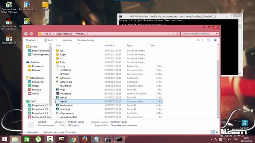Image resolution: width=255 pixels, height=143 pixels.
Task: Expand address bar history dropdown
Action: 173,34
